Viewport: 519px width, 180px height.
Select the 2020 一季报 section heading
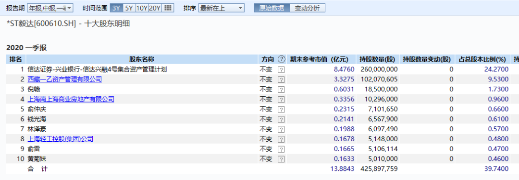click(27, 48)
